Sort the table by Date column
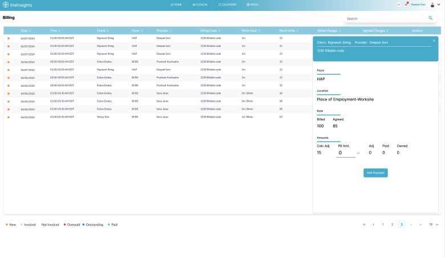Viewport: 445px width, 257px height. pos(25,30)
